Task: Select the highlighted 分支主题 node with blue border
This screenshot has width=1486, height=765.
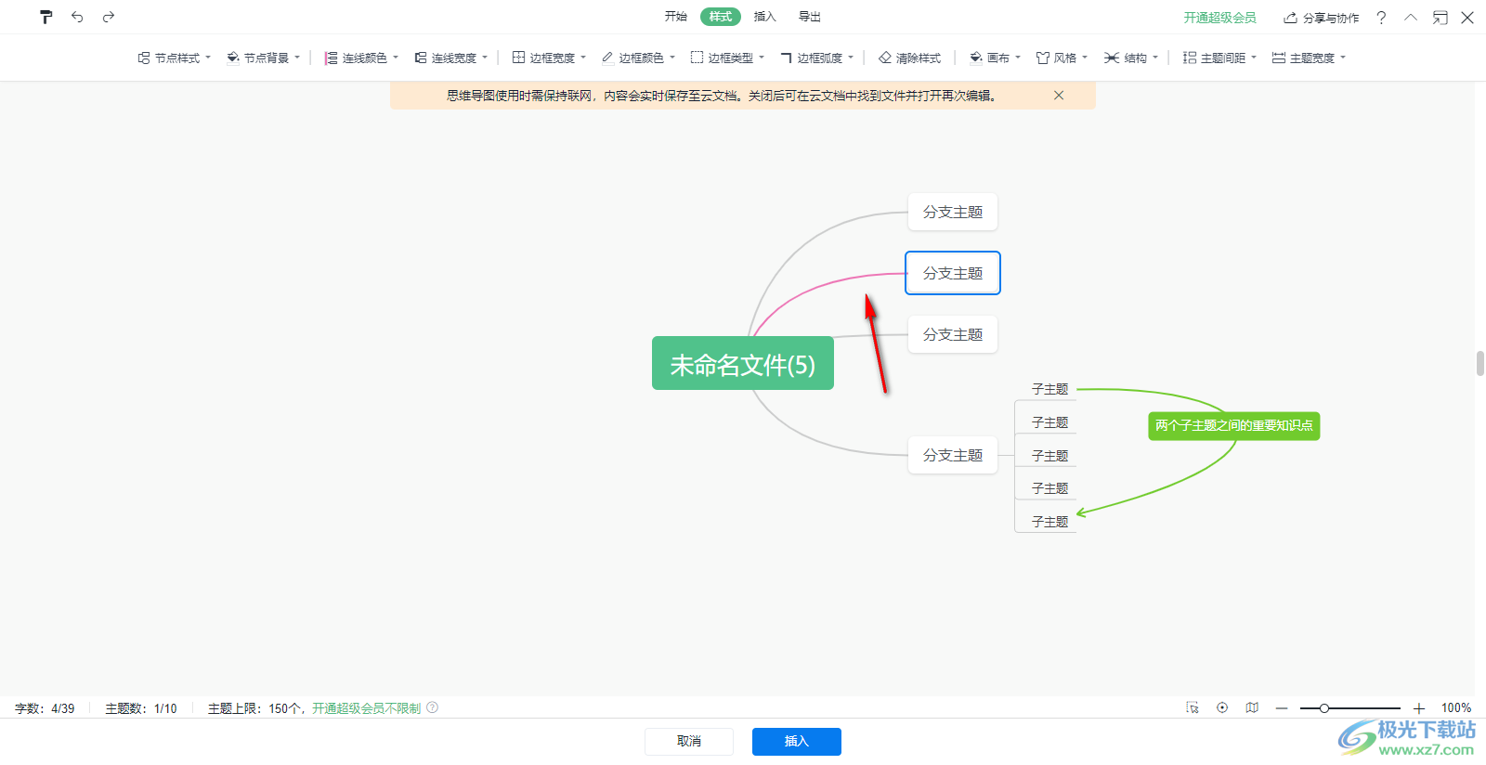Action: pyautogui.click(x=953, y=273)
